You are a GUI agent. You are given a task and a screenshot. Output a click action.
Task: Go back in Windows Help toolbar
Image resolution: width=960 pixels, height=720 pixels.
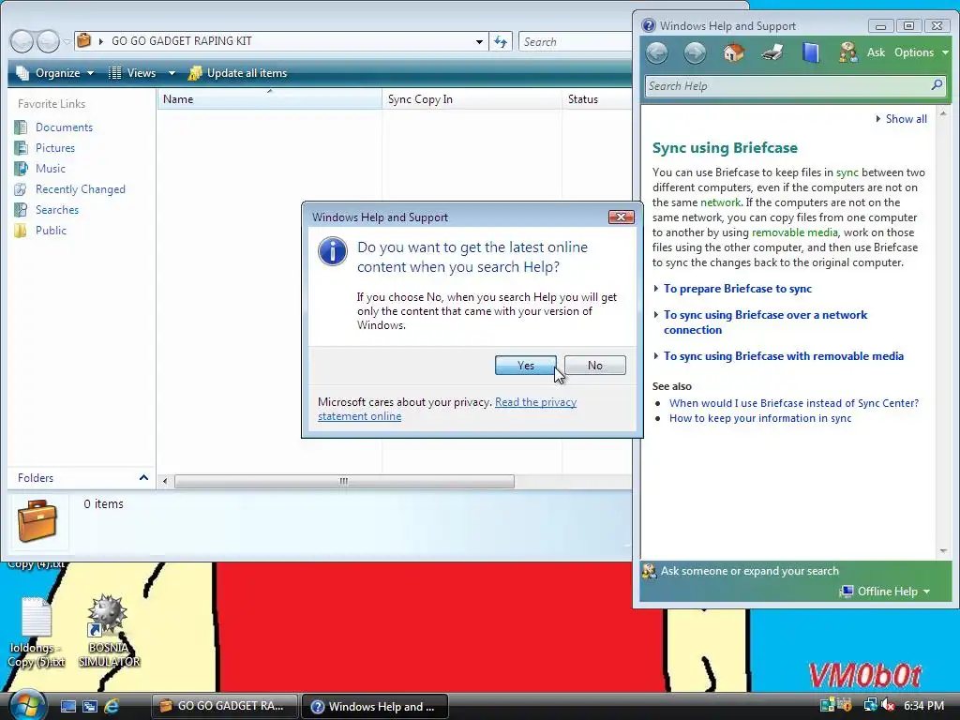pos(657,52)
